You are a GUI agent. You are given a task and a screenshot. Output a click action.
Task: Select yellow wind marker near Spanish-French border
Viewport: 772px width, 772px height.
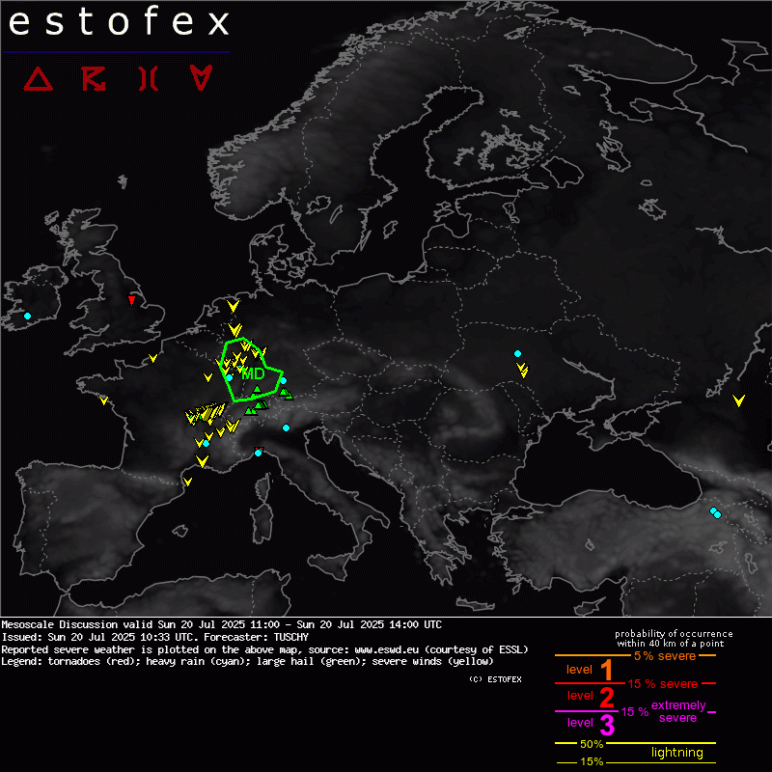coord(187,482)
